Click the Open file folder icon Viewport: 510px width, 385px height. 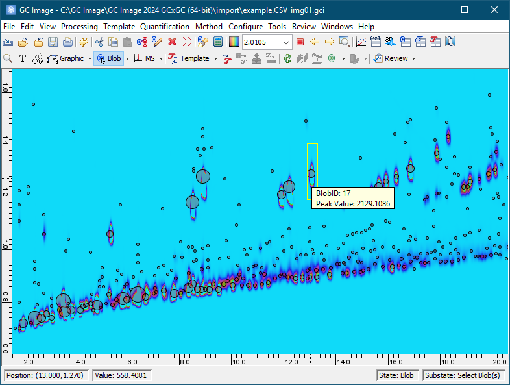pos(23,42)
